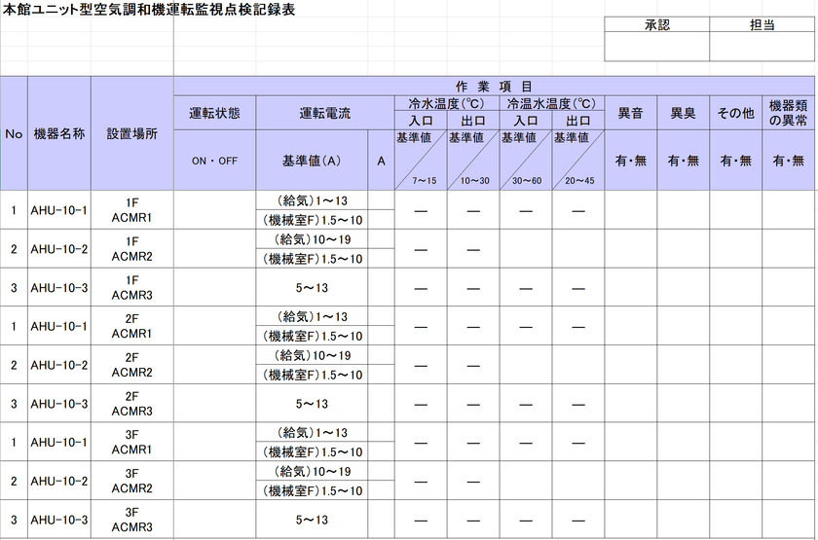Select the 運転状態 input cell for 1F AHU-10-1
The image size is (818, 540).
click(214, 209)
